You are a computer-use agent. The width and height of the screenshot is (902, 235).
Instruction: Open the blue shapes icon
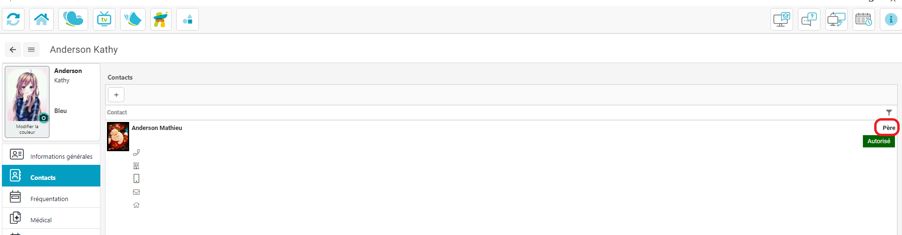[x=188, y=19]
